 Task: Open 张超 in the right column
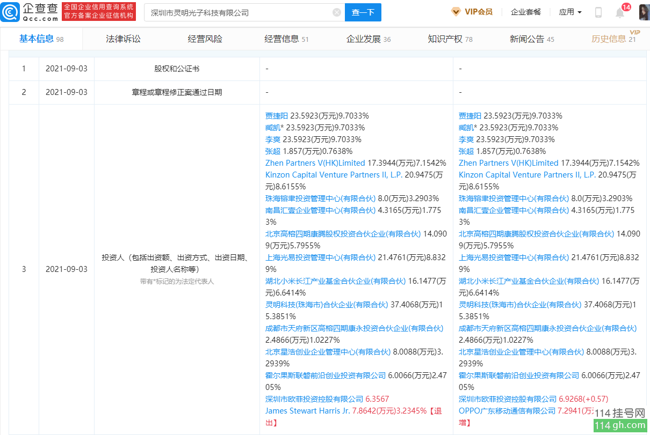pyautogui.click(x=466, y=151)
